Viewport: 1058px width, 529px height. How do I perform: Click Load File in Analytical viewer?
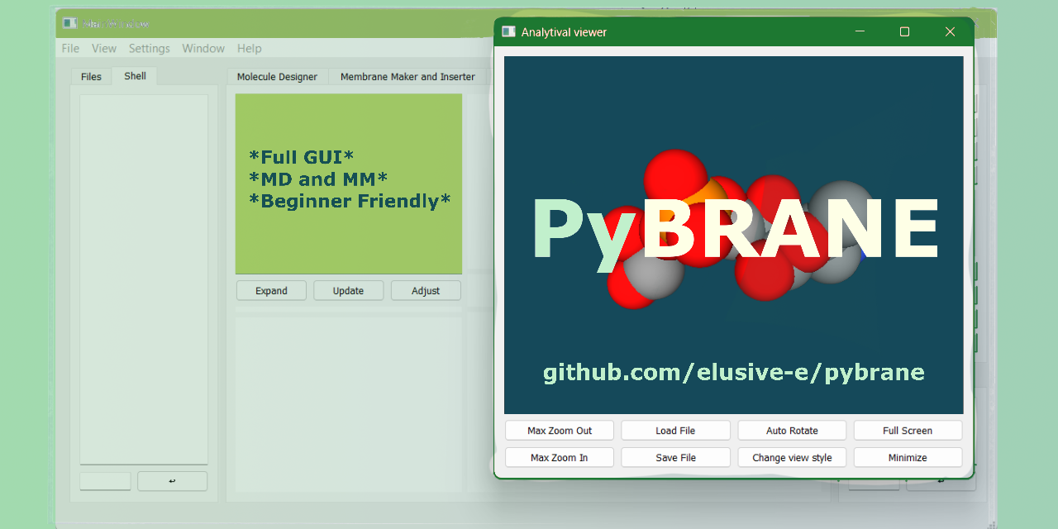[x=675, y=431]
